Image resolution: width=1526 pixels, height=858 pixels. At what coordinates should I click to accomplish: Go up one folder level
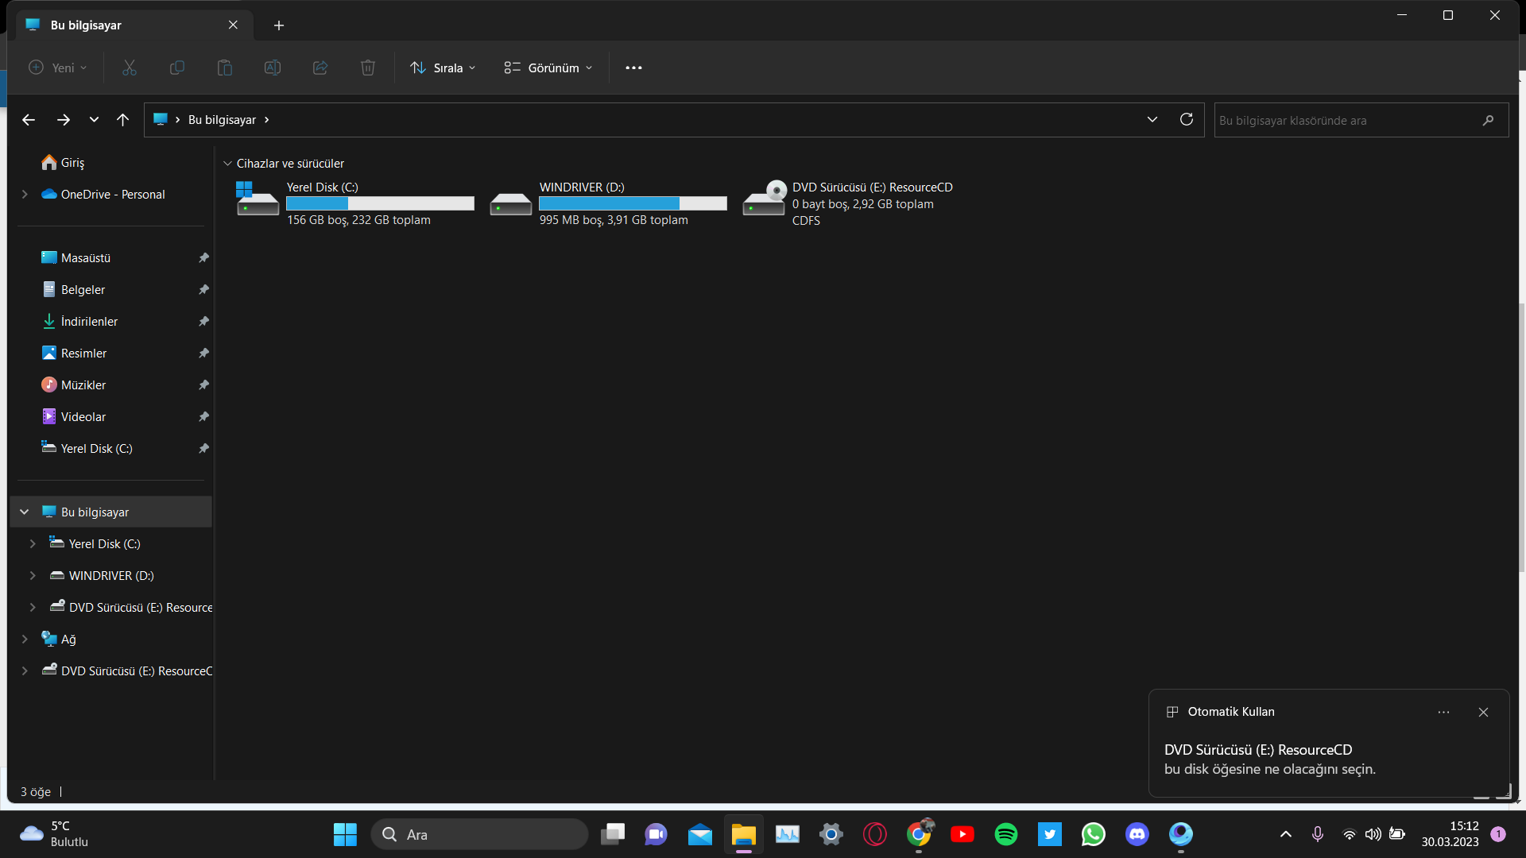(122, 120)
